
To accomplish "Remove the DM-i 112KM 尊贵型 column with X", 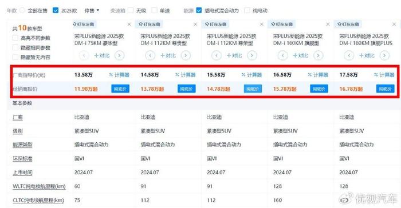I will click(195, 24).
